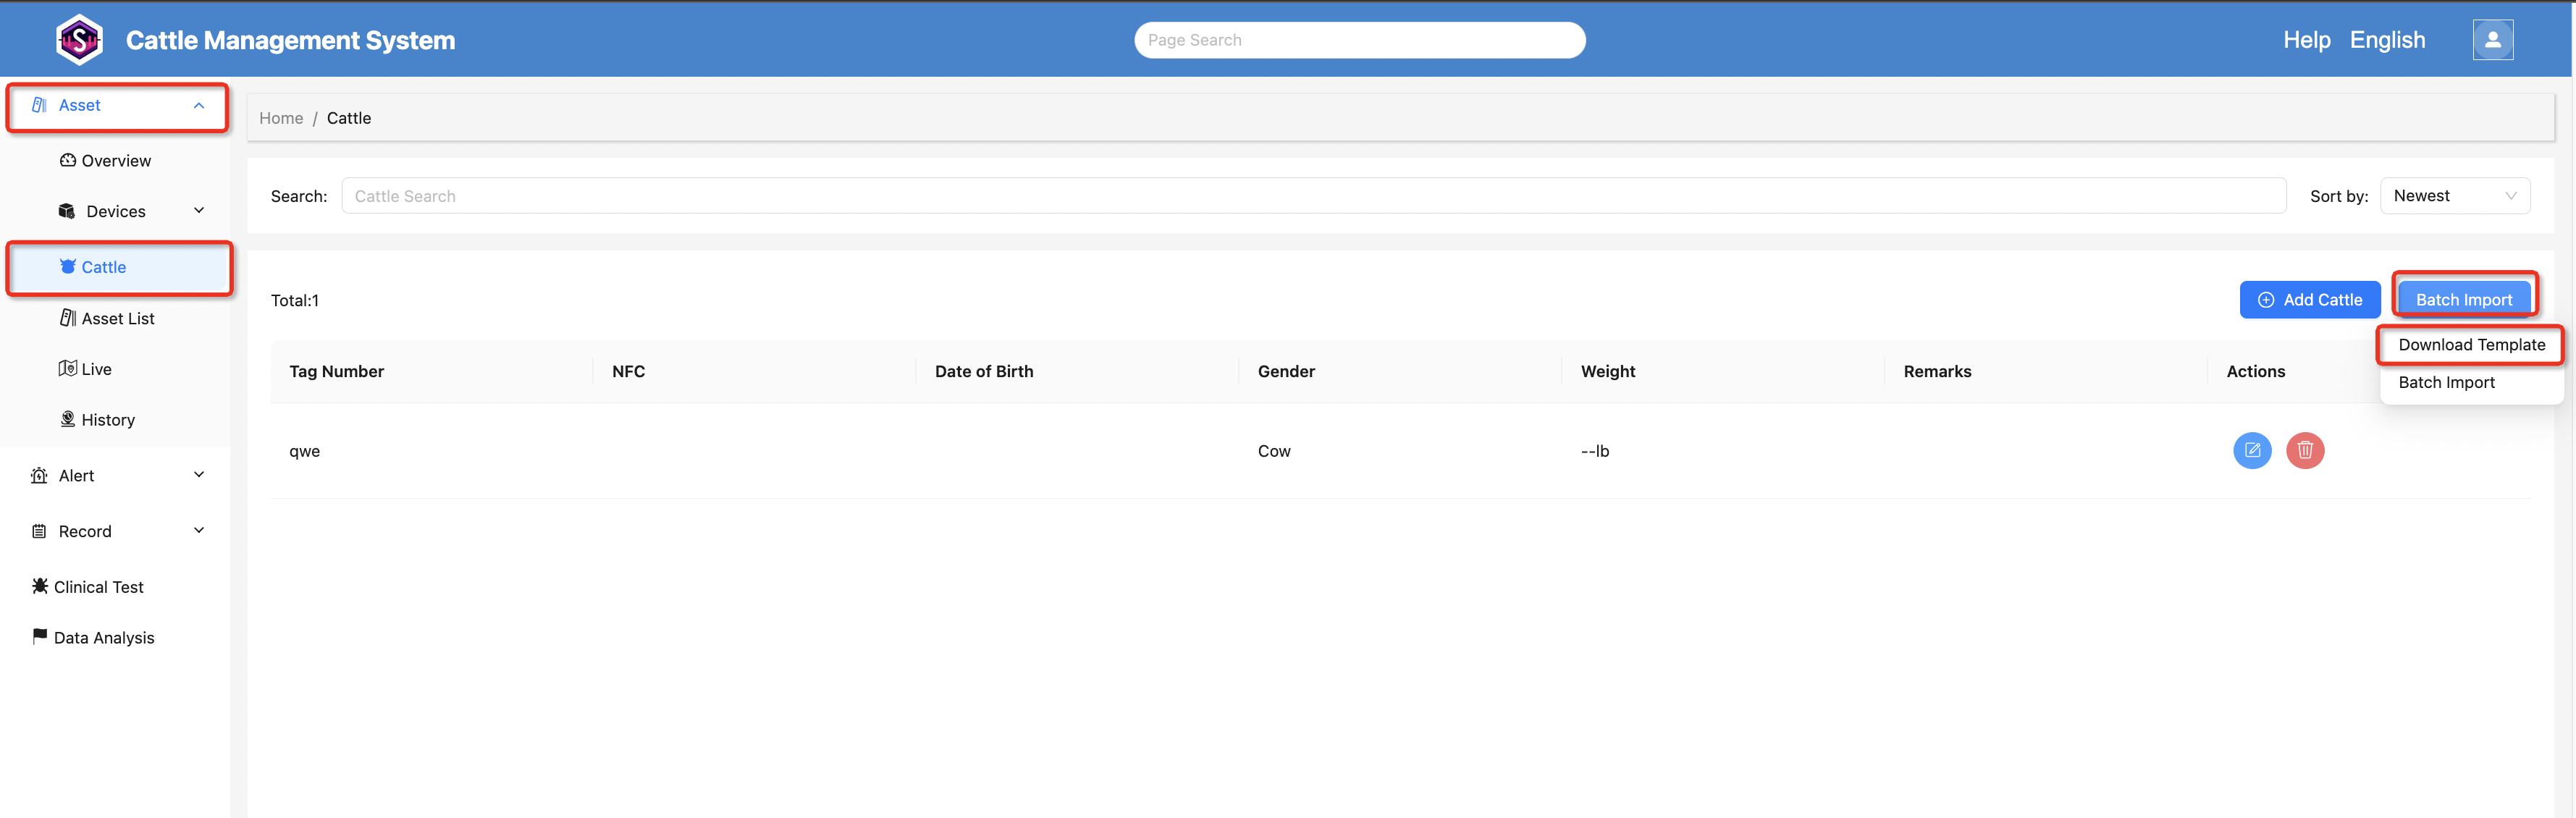Screen dimensions: 2576x818
Task: Click the Live map icon
Action: (x=68, y=368)
